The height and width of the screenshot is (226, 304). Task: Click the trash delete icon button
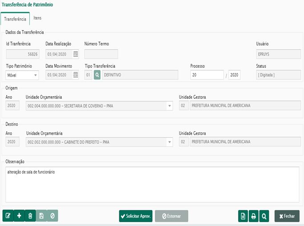[x=30, y=216]
